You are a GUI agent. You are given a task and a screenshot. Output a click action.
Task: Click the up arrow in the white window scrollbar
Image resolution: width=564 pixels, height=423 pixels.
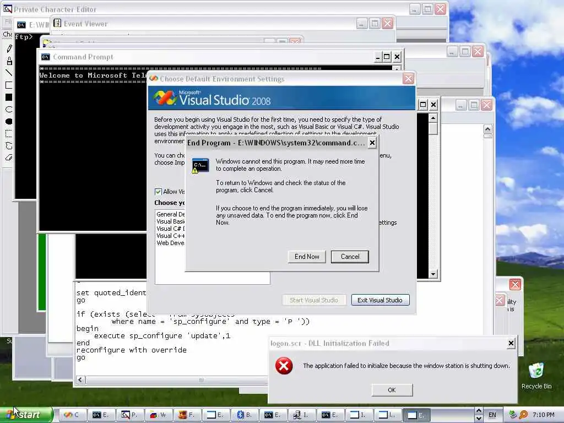[x=487, y=129]
